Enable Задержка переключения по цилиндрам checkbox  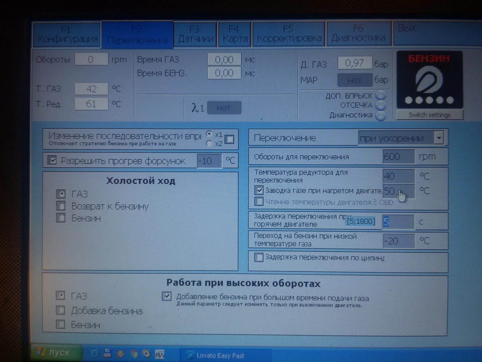pyautogui.click(x=259, y=257)
